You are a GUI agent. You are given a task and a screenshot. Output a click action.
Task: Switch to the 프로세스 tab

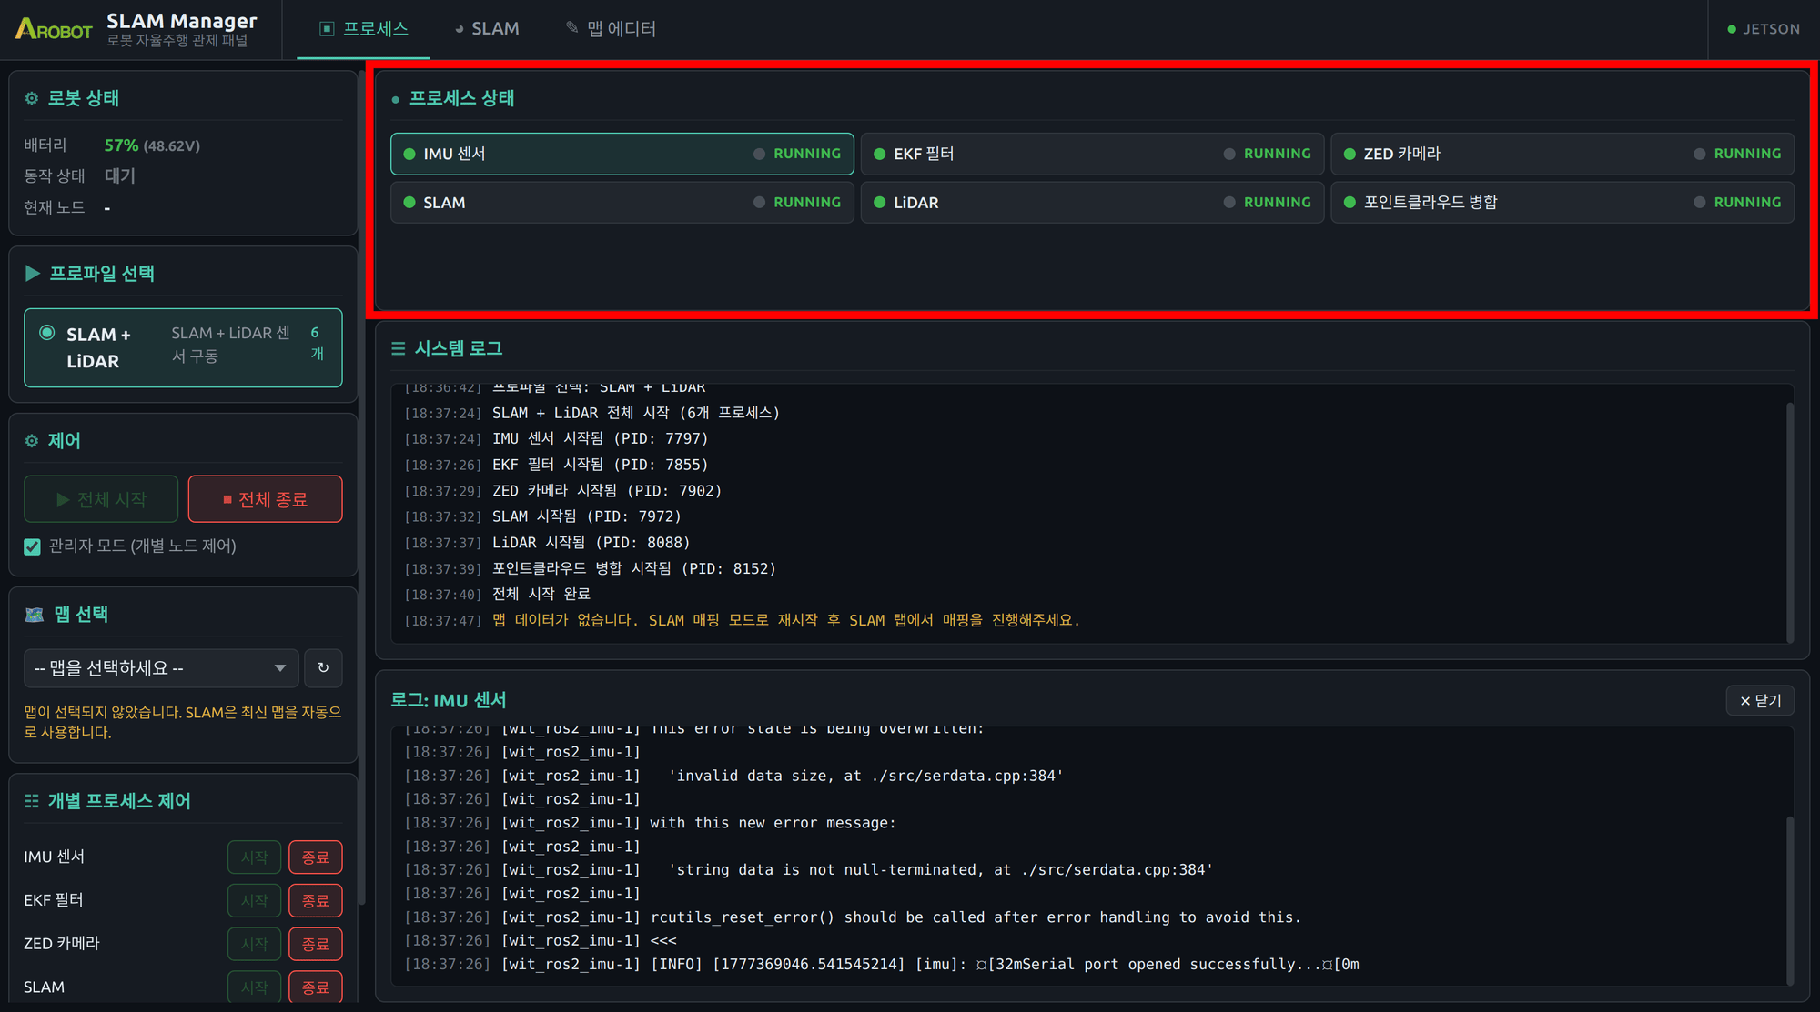tap(363, 29)
